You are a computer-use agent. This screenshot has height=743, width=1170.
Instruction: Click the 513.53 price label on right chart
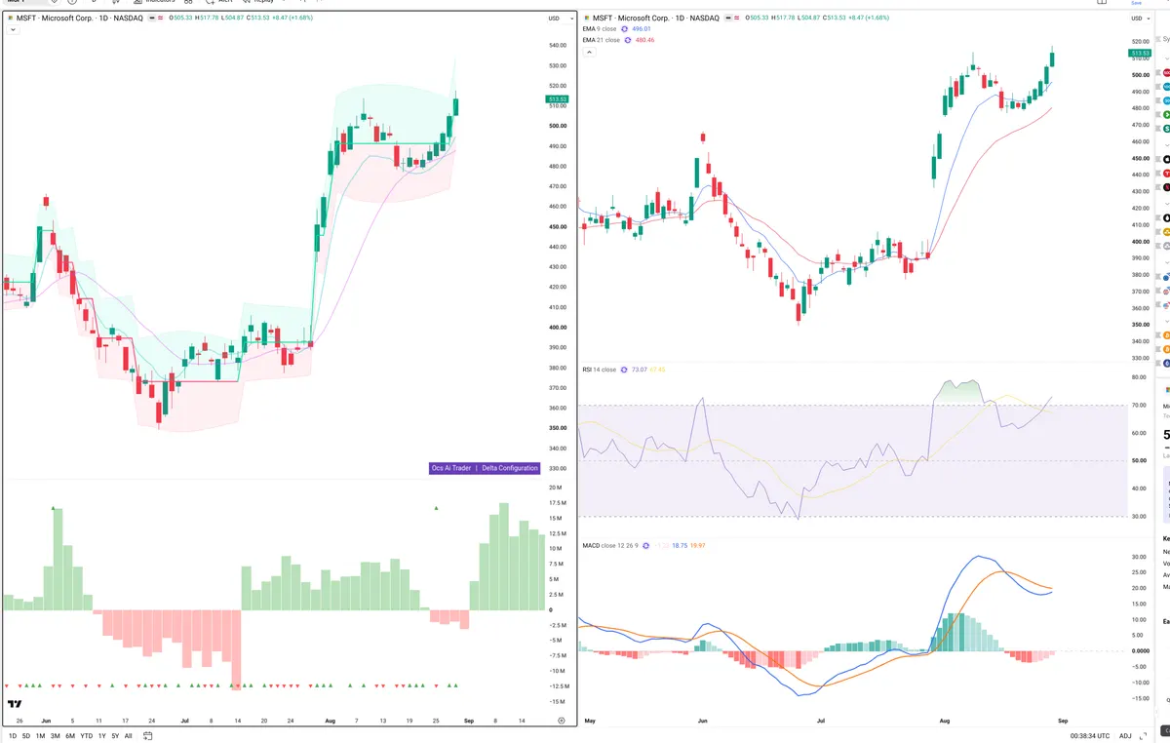1139,54
